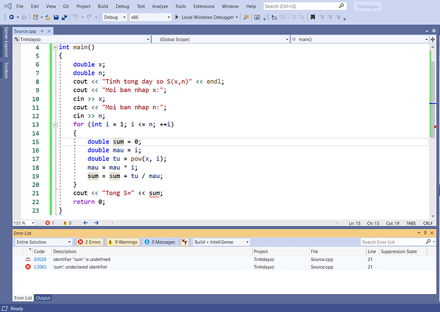Select the Error List bottom tab
Image resolution: width=440 pixels, height=312 pixels.
[x=23, y=298]
